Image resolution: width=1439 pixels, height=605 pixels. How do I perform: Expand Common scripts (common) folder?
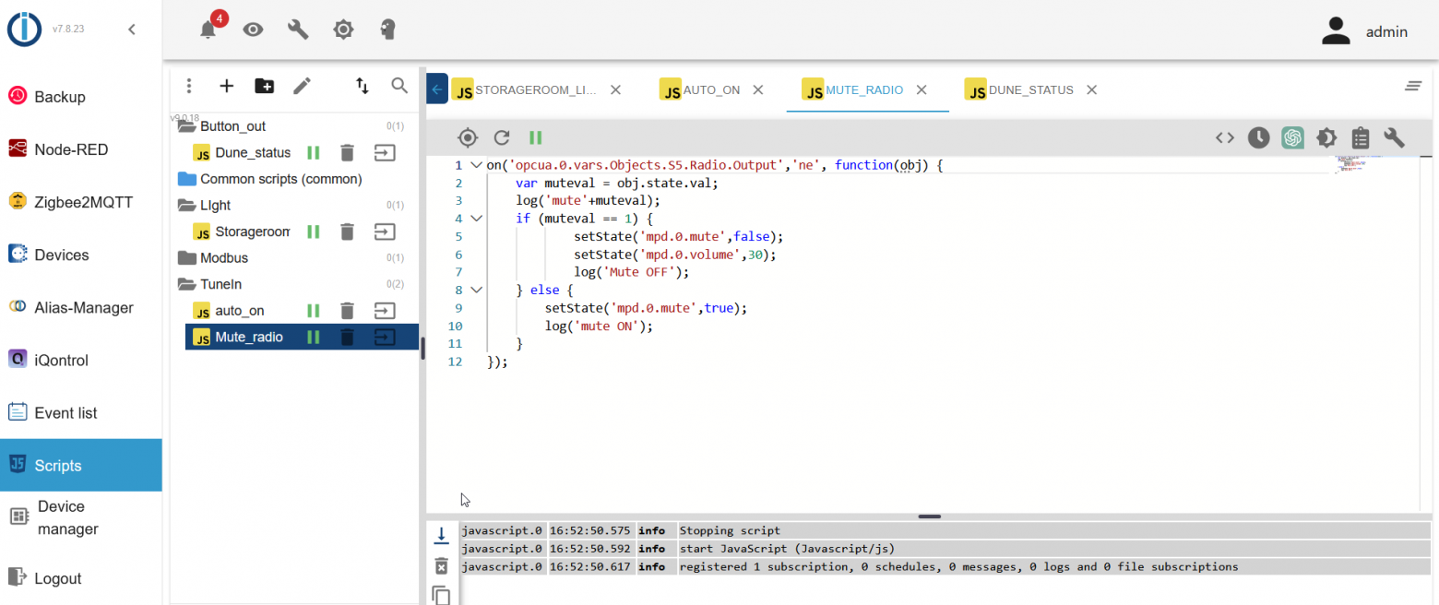pyautogui.click(x=187, y=179)
